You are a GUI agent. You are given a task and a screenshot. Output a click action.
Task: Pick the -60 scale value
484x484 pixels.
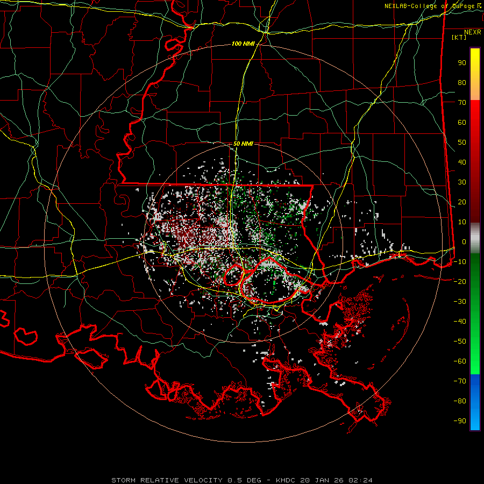pyautogui.click(x=460, y=361)
